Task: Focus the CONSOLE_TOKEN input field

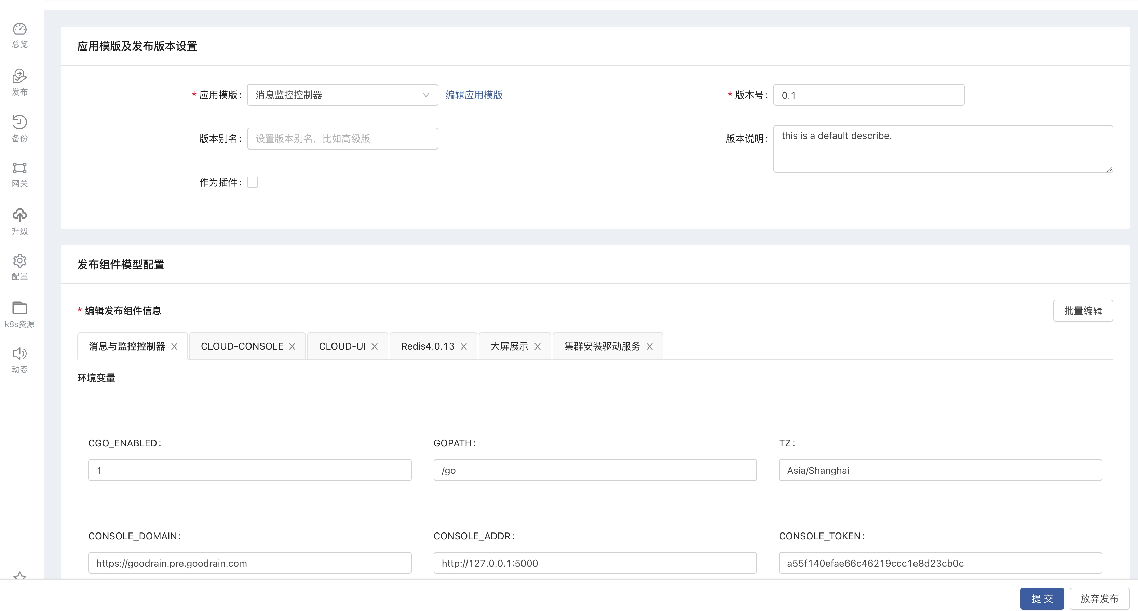Action: click(x=940, y=563)
